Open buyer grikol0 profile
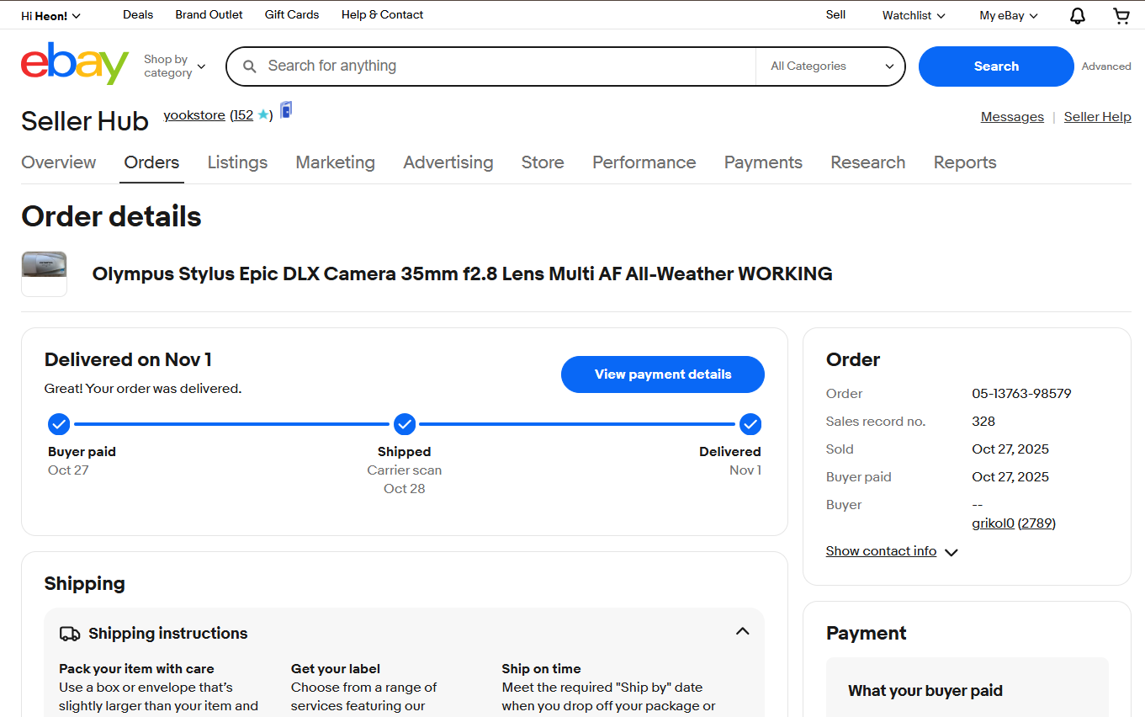The image size is (1145, 717). click(993, 523)
